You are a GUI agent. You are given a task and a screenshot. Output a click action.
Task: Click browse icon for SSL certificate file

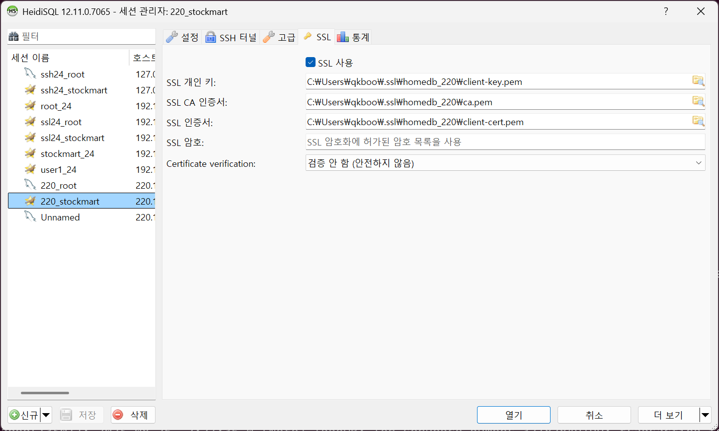[x=698, y=121]
